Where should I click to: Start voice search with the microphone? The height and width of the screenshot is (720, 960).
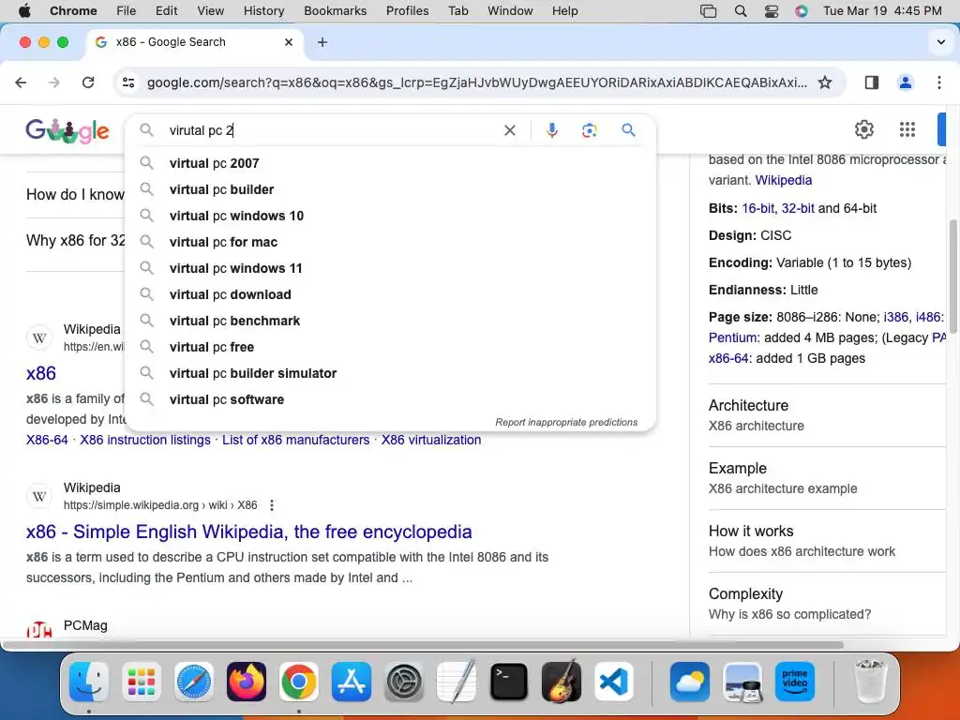tap(551, 130)
